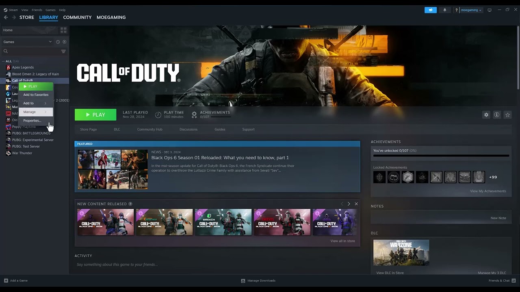The width and height of the screenshot is (520, 292).
Task: Sort games by recent activity clock icon
Action: click(58, 42)
